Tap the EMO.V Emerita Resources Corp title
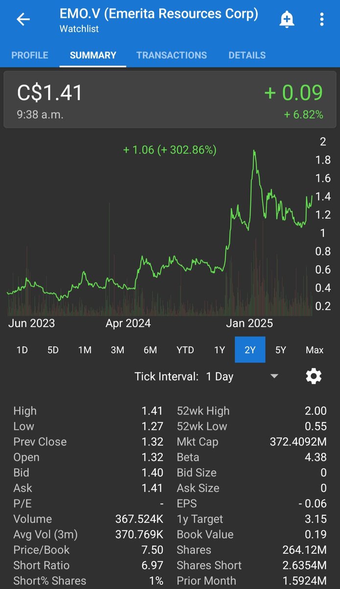The width and height of the screenshot is (340, 589). 159,14
